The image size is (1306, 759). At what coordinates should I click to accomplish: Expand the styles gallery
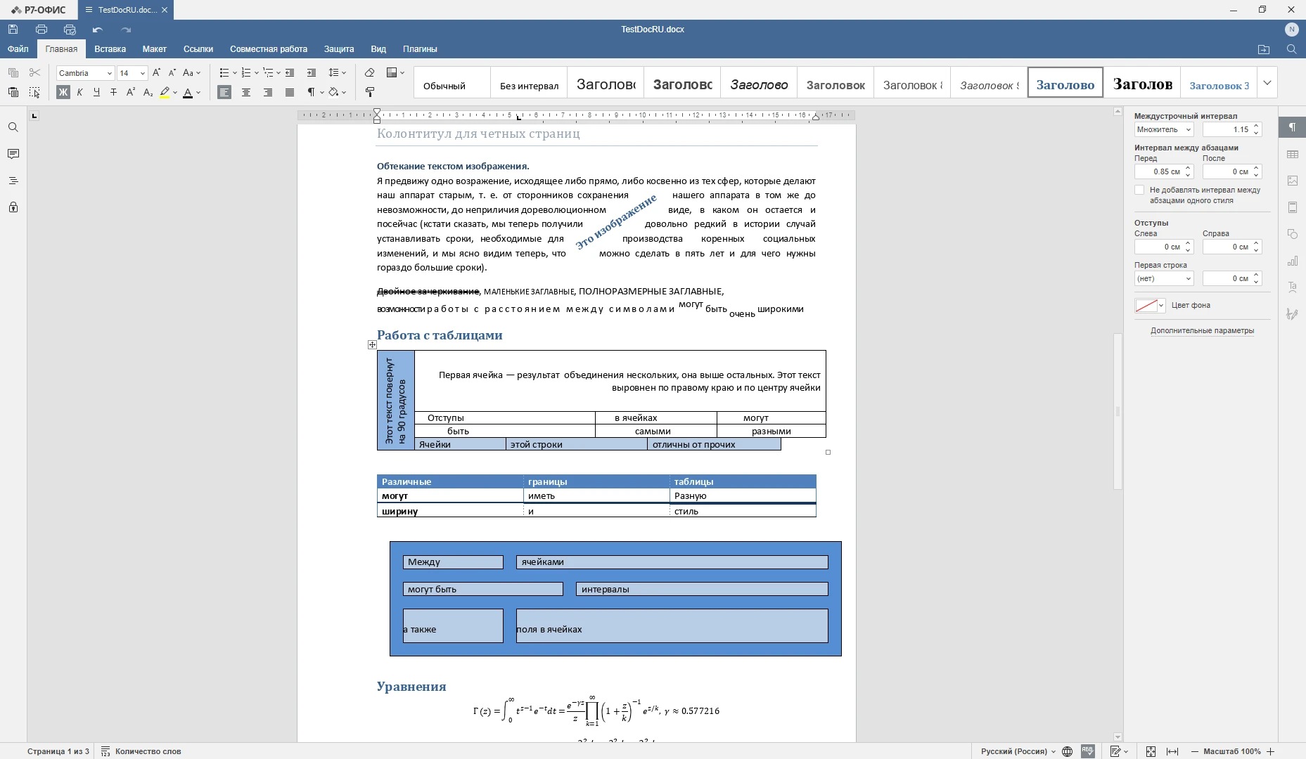click(1267, 83)
